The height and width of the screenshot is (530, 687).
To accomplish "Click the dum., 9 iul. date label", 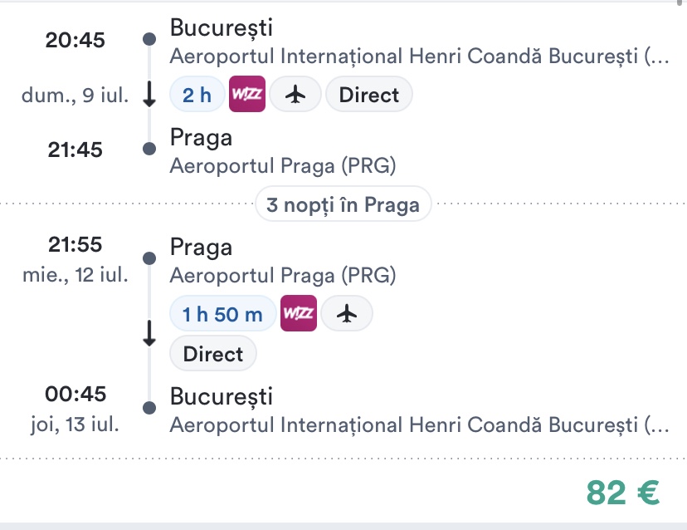I will click(x=75, y=96).
